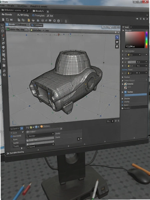
Task: Open the blue bar dropdown in the right panel
Action: 135,95
